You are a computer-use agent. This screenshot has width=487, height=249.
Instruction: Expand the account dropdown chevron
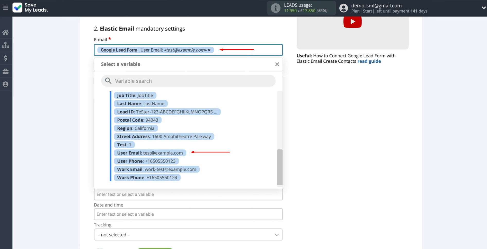click(x=483, y=8)
